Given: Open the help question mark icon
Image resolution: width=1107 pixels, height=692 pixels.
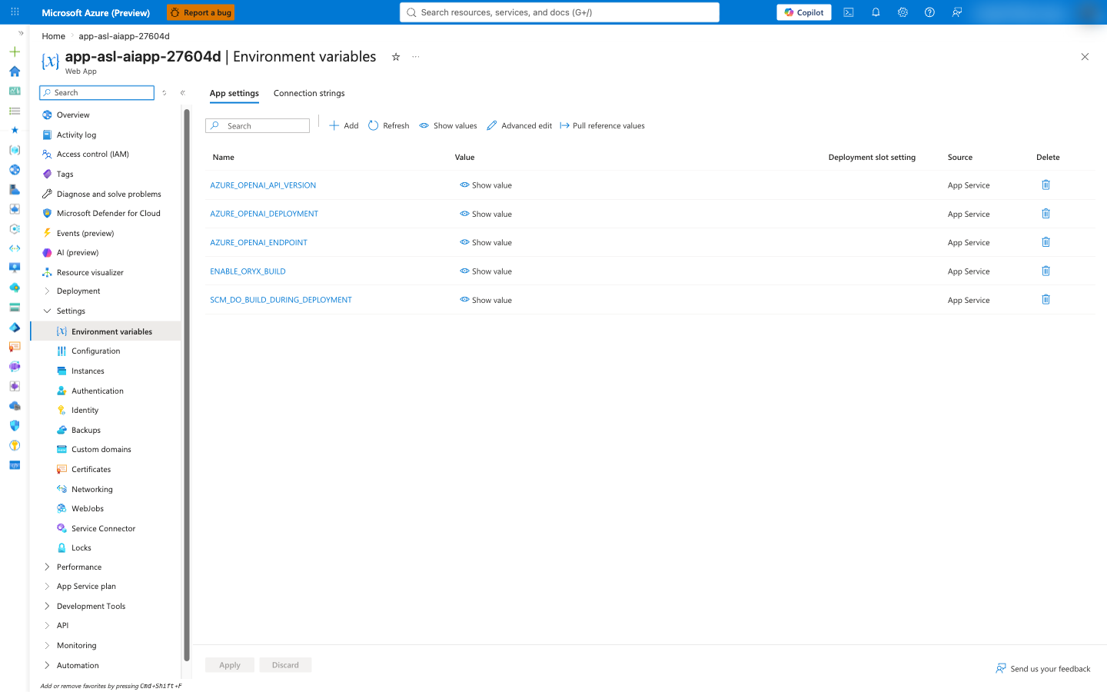Looking at the screenshot, I should pyautogui.click(x=929, y=12).
